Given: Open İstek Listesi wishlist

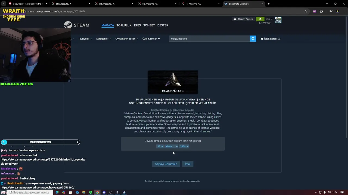Looking at the screenshot, I should [271, 39].
